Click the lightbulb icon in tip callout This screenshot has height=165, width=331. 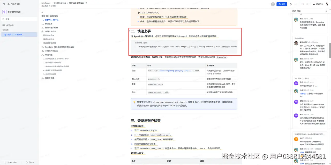pos(134,102)
